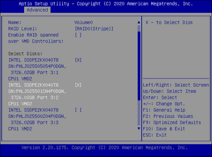Open the RAID Level dropdown RAID0(Stripe)
212x157 pixels.
click(94, 29)
